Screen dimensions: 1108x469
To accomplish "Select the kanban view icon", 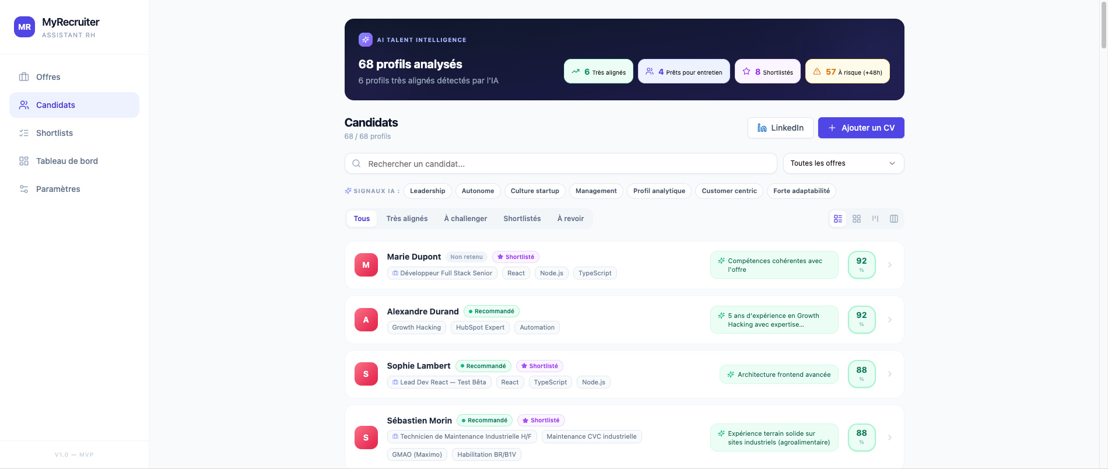I will pyautogui.click(x=875, y=219).
